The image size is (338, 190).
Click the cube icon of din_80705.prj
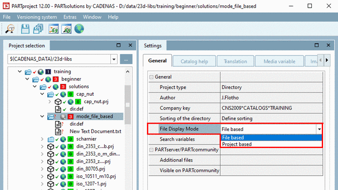[50, 169]
